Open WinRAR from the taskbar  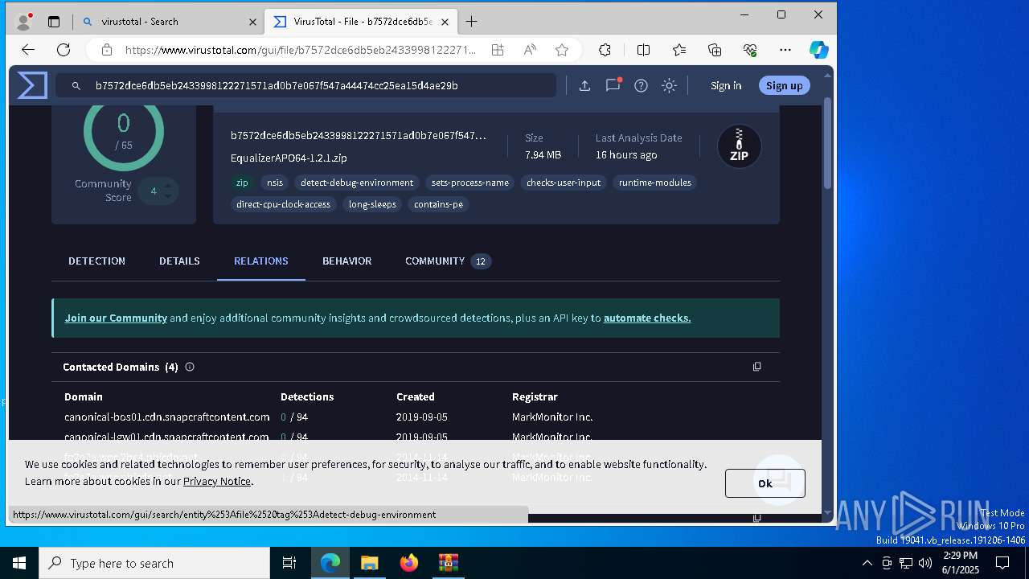[448, 563]
